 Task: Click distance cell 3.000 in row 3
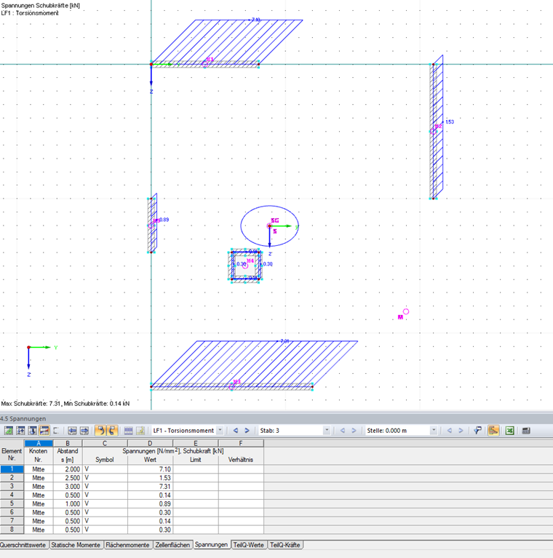pos(68,486)
